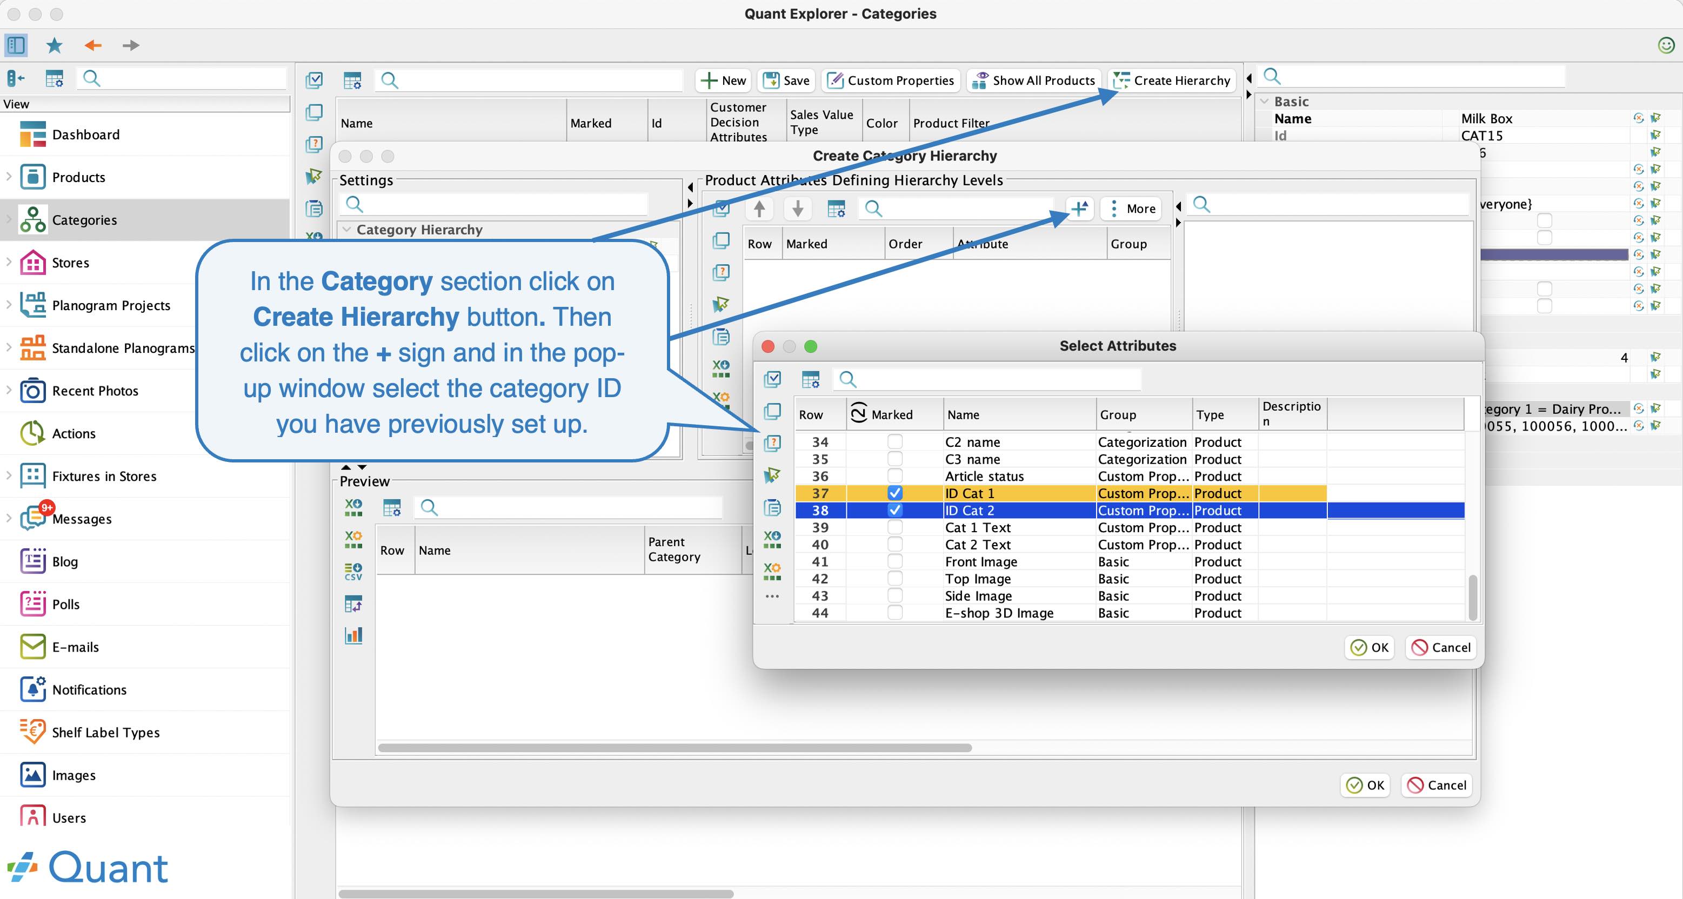1683x899 pixels.
Task: Expand the Fixtures in Stores item
Action: click(x=9, y=476)
